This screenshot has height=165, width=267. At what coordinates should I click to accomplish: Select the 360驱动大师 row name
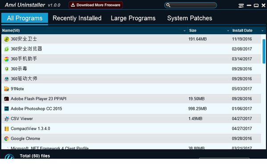coord(24,79)
